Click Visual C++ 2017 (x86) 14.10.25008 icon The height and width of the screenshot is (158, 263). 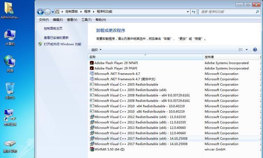(x=92, y=144)
